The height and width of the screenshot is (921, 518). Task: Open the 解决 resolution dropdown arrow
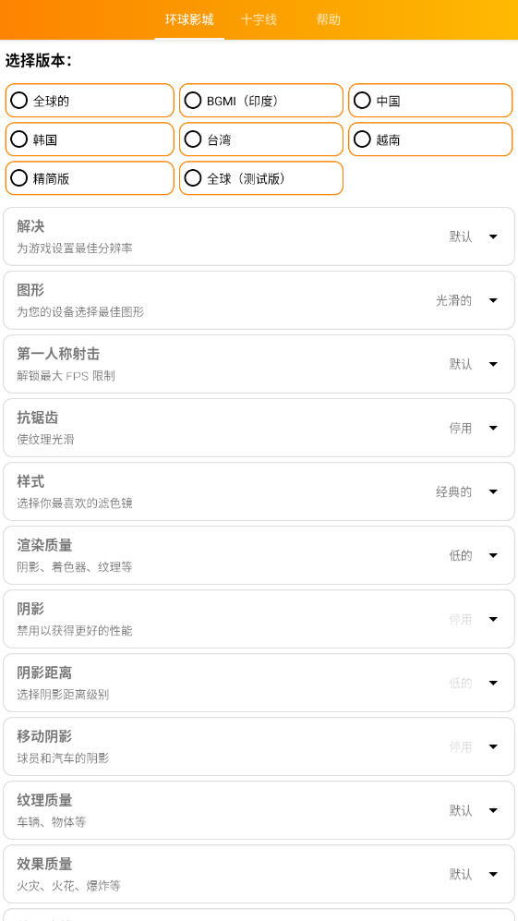pos(493,236)
